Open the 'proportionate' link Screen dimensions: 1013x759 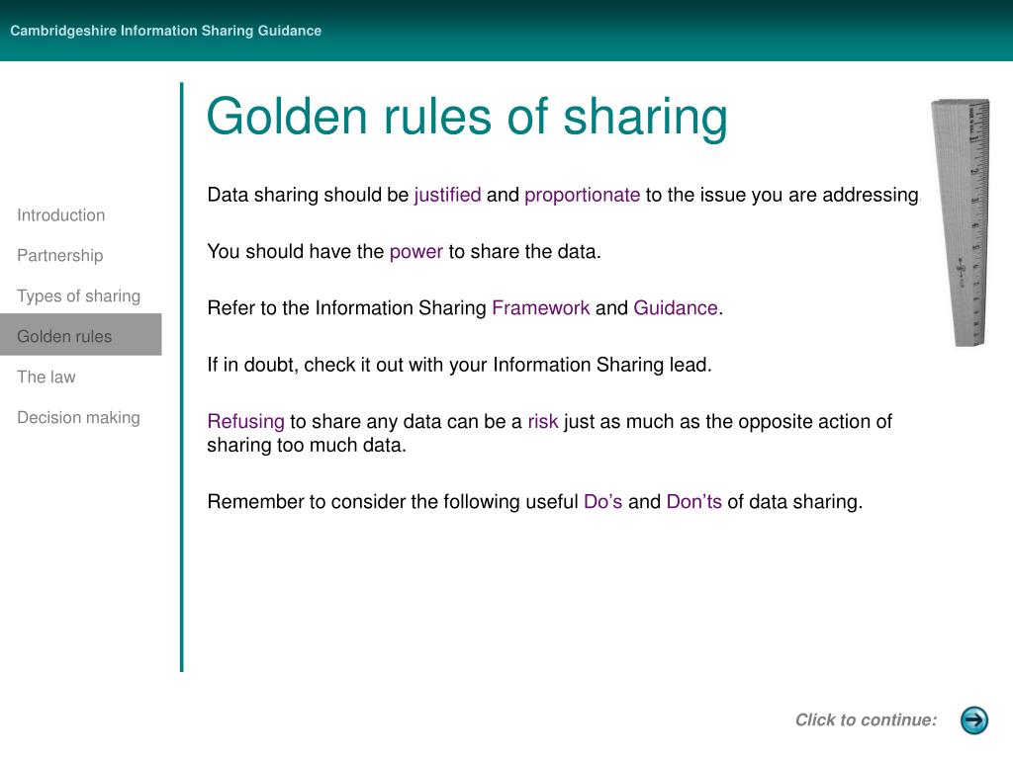click(x=582, y=195)
